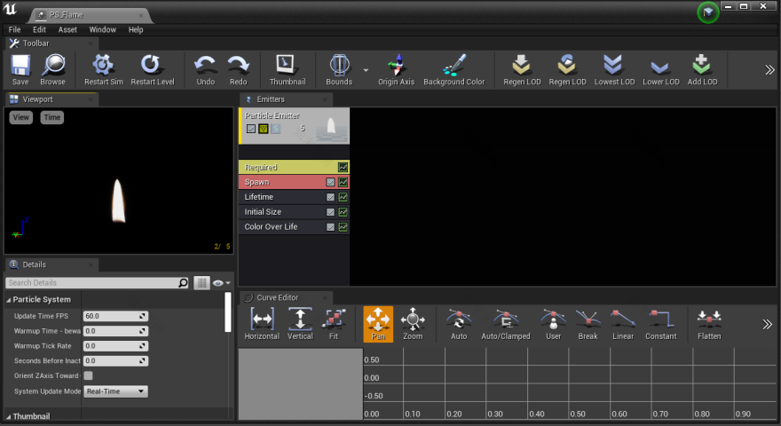Open the Asset menu

pyautogui.click(x=67, y=29)
